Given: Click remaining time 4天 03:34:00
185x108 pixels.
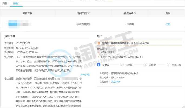Looking at the screenshot, I should click(x=118, y=78).
